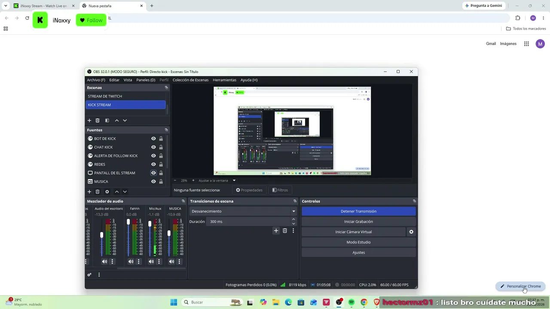Zoom out the preview with the minus icon
Image resolution: width=550 pixels, height=309 pixels.
175,181
